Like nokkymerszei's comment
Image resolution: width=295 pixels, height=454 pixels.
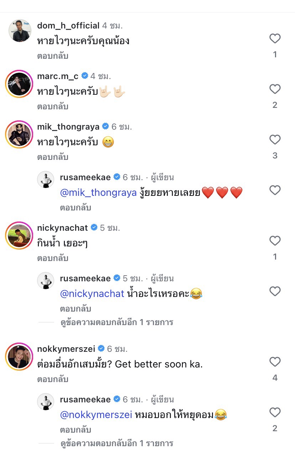point(275,362)
